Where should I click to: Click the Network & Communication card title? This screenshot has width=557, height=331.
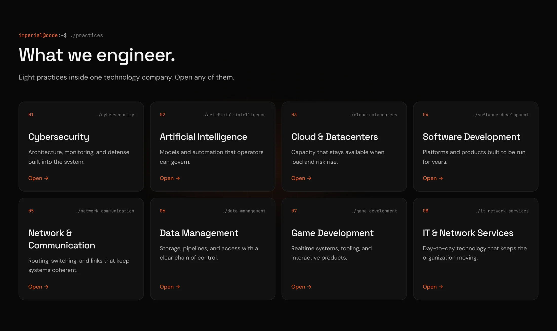[x=62, y=239]
